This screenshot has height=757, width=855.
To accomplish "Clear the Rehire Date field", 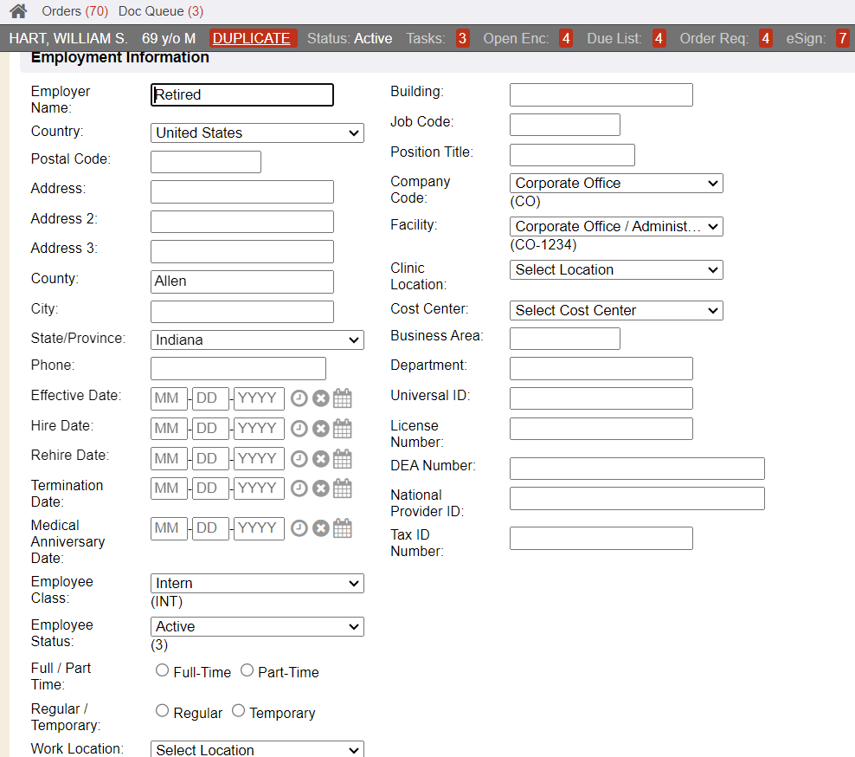I will point(320,459).
